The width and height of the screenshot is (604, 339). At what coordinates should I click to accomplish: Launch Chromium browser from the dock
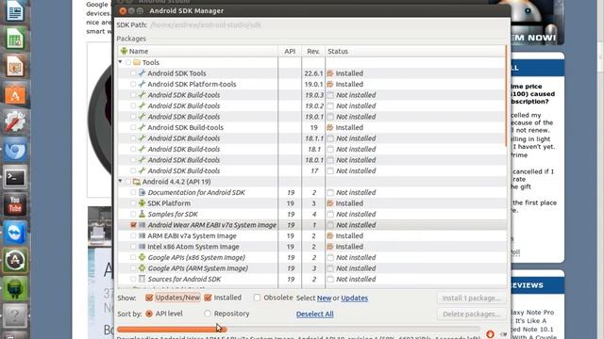(15, 150)
